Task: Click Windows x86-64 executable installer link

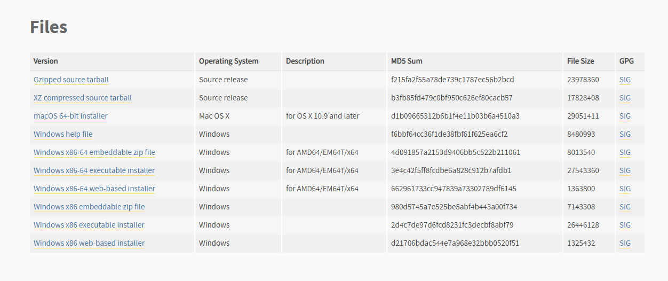Action: (x=94, y=170)
